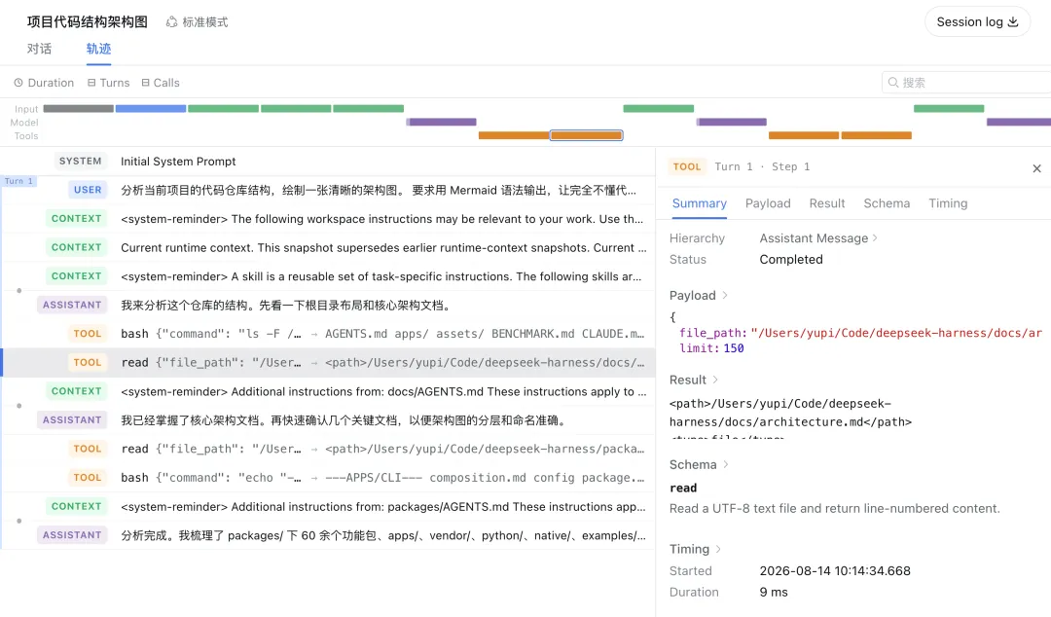Viewport: 1051px width, 617px height.
Task: Click the Session log download button
Action: (x=977, y=22)
